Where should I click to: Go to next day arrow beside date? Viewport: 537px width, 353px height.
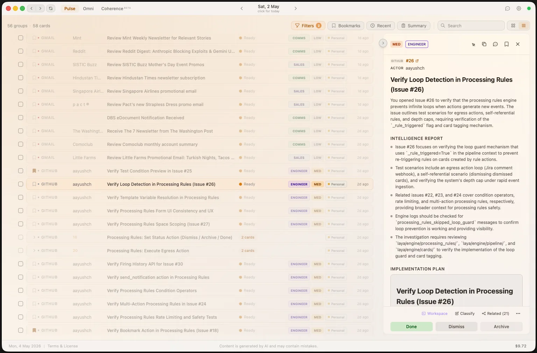coord(296,8)
